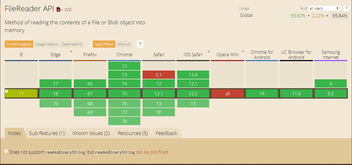Select the Samsung Internet 9.2 cell
The width and height of the screenshot is (352, 165).
(331, 94)
